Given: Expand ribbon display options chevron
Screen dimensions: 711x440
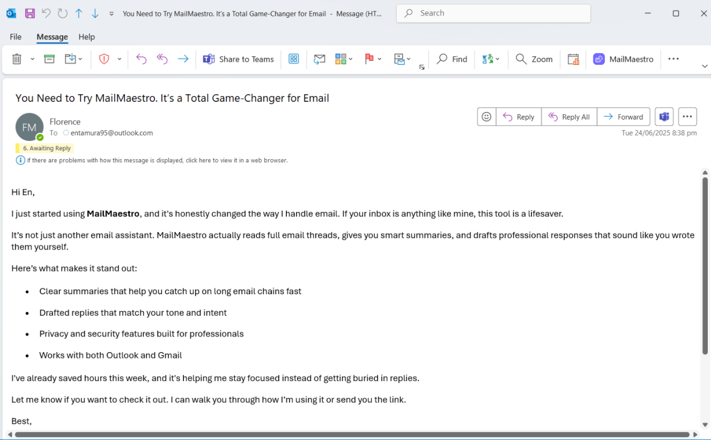Looking at the screenshot, I should coord(705,66).
